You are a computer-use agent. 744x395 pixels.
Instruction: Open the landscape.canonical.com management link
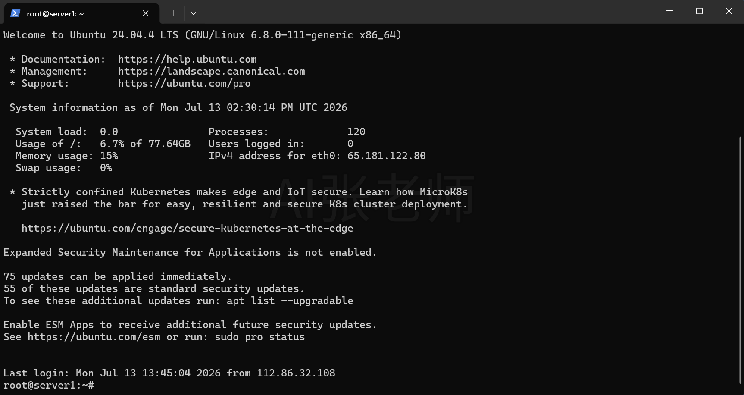tap(212, 71)
